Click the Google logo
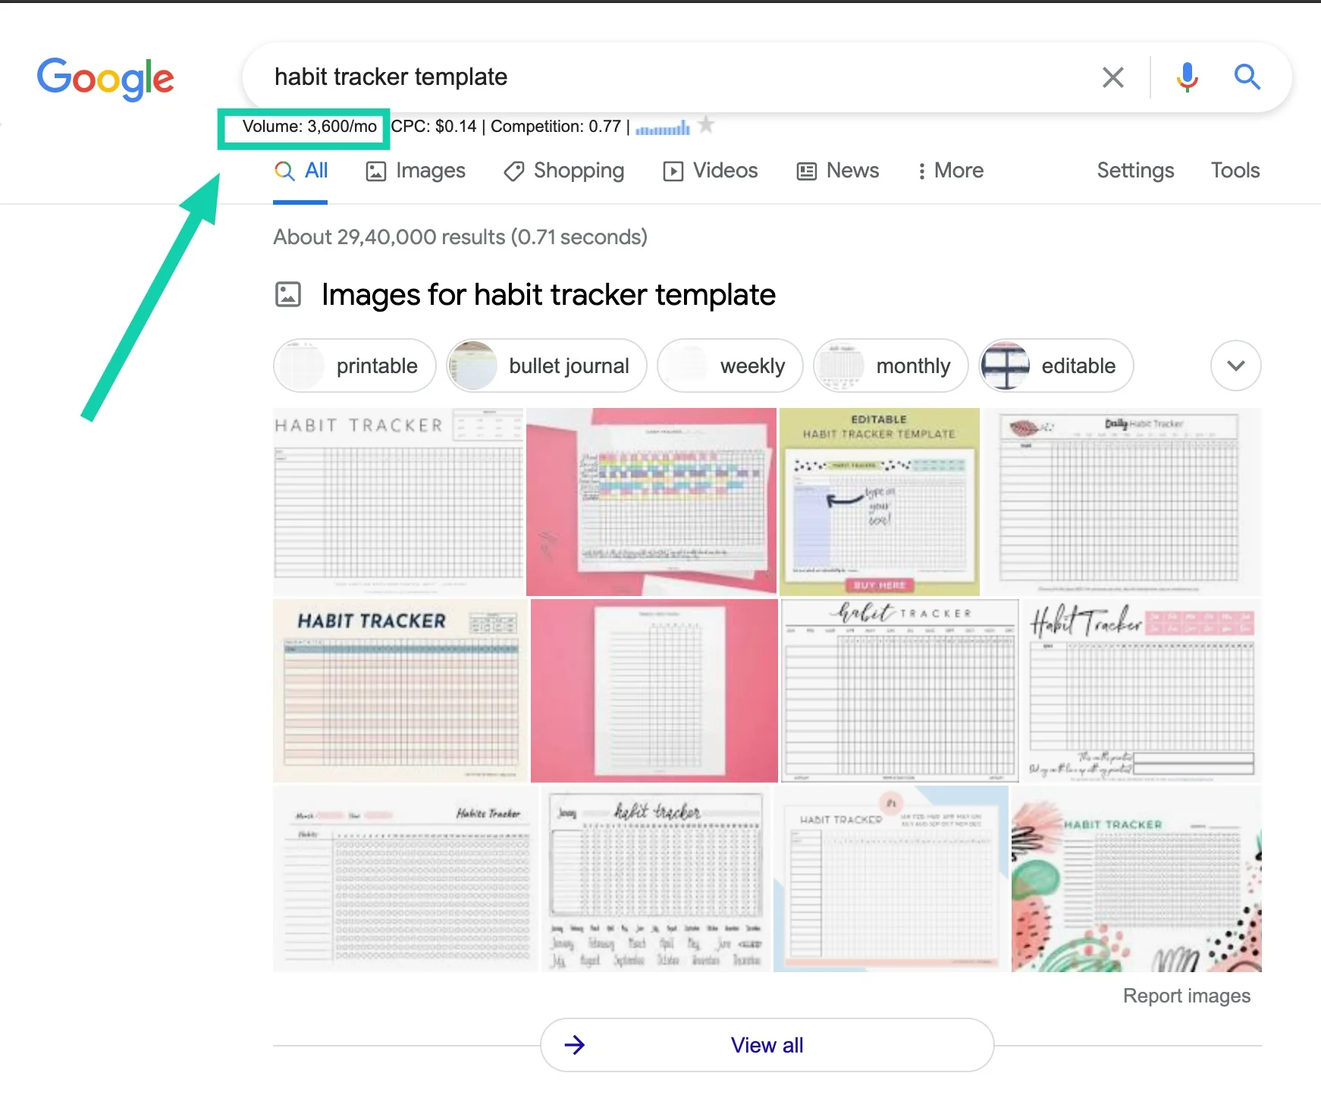 tap(105, 78)
